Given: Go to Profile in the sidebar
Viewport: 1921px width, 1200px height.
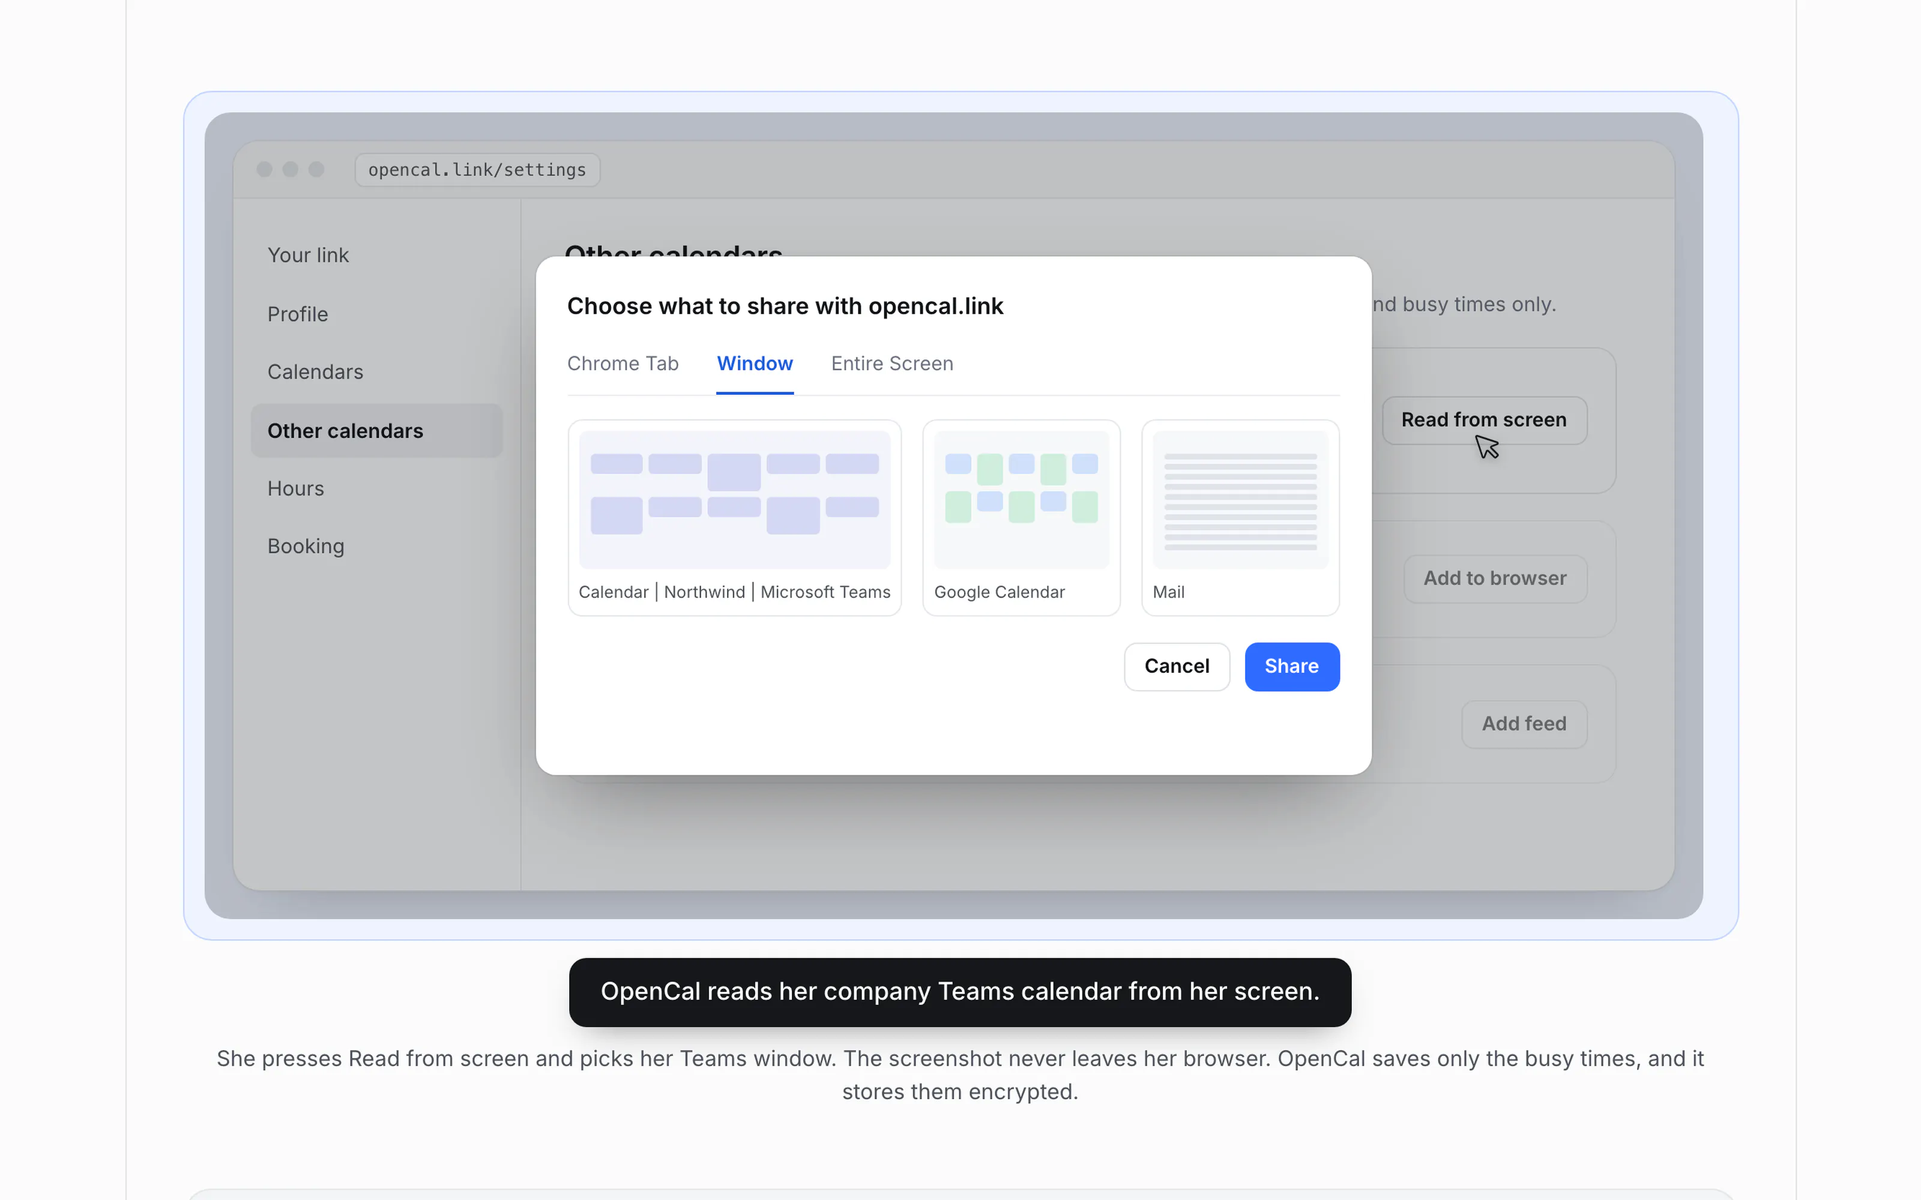Looking at the screenshot, I should coord(377,314).
